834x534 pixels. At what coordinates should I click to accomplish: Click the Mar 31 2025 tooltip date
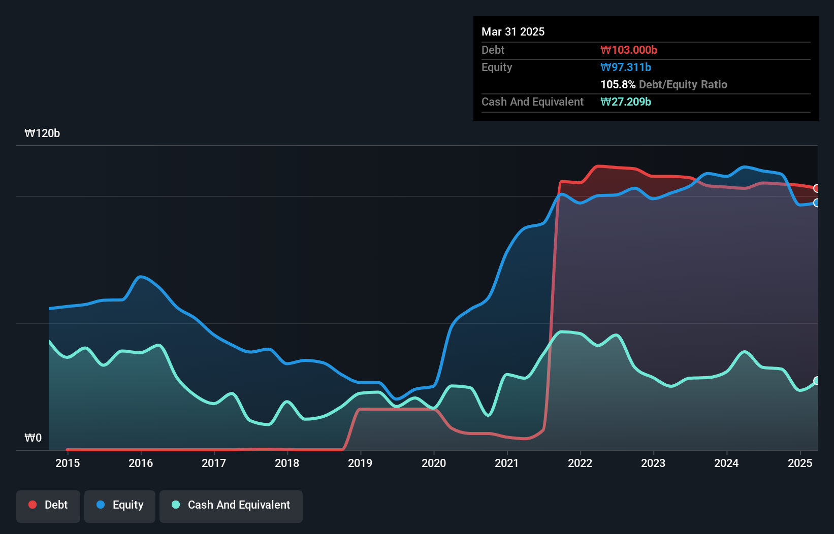coord(513,31)
